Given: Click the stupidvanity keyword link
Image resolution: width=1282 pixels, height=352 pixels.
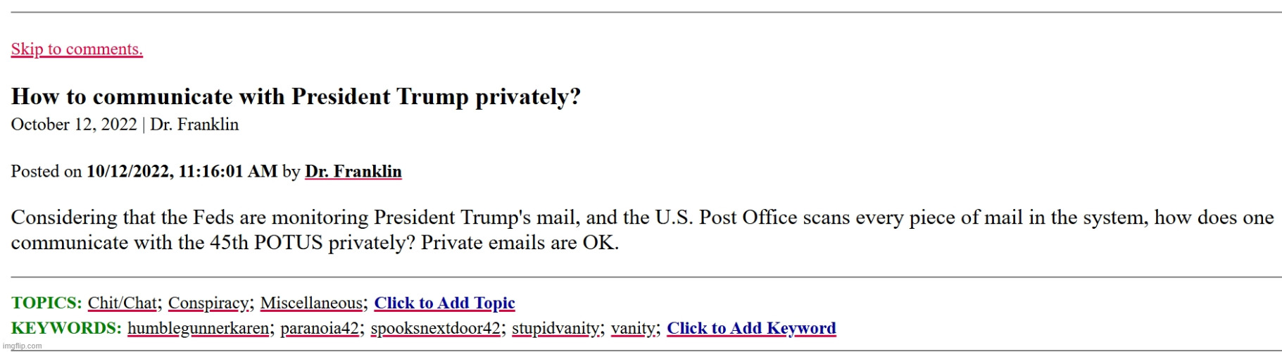Looking at the screenshot, I should [555, 329].
